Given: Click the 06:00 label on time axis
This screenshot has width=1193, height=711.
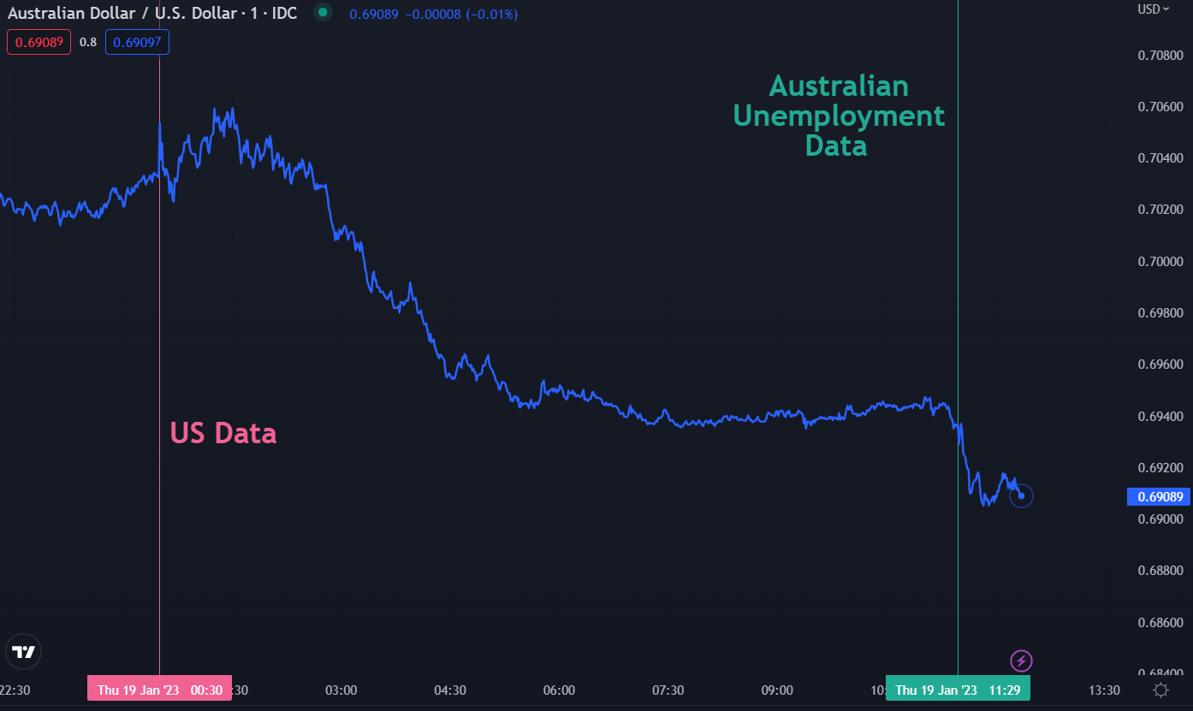Looking at the screenshot, I should click(559, 690).
